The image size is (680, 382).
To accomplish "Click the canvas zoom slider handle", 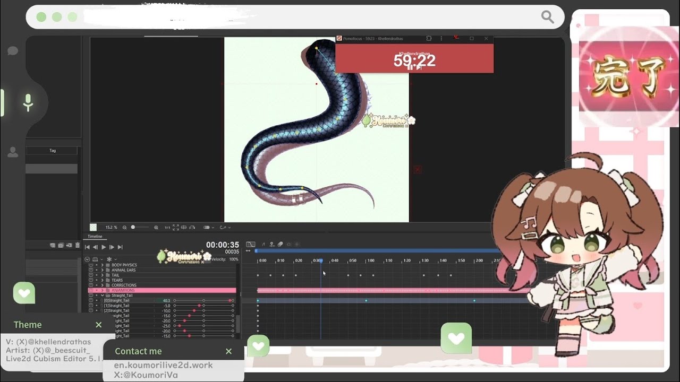I will tap(133, 227).
